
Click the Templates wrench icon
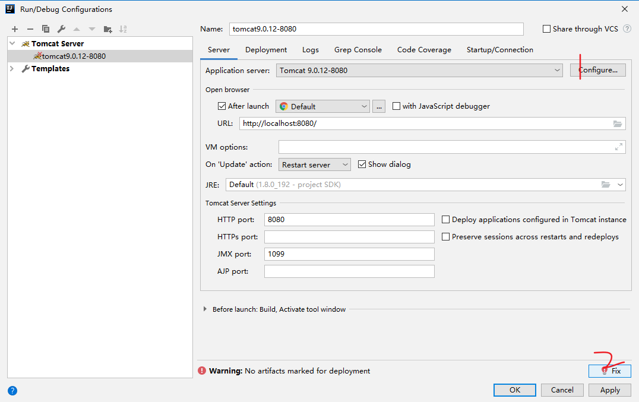click(26, 68)
